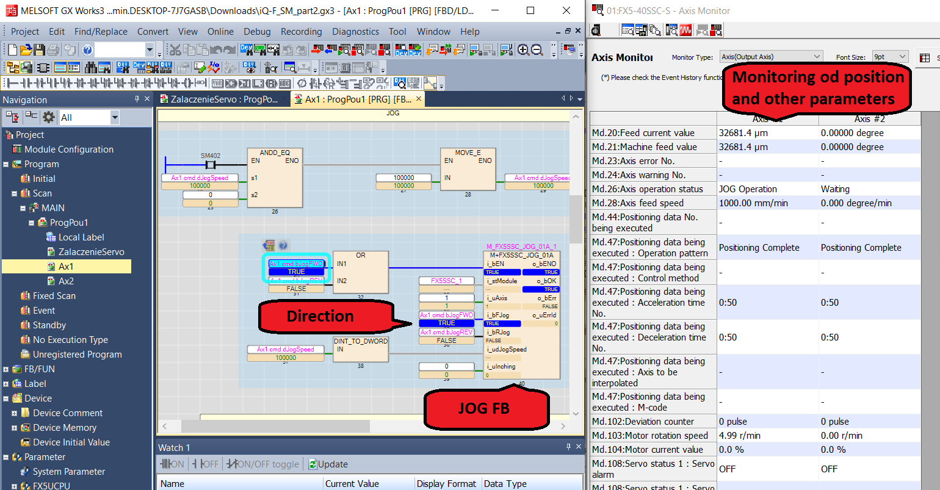Click Update button in Watch 1
Viewport: 940px width, 490px height.
(x=328, y=464)
